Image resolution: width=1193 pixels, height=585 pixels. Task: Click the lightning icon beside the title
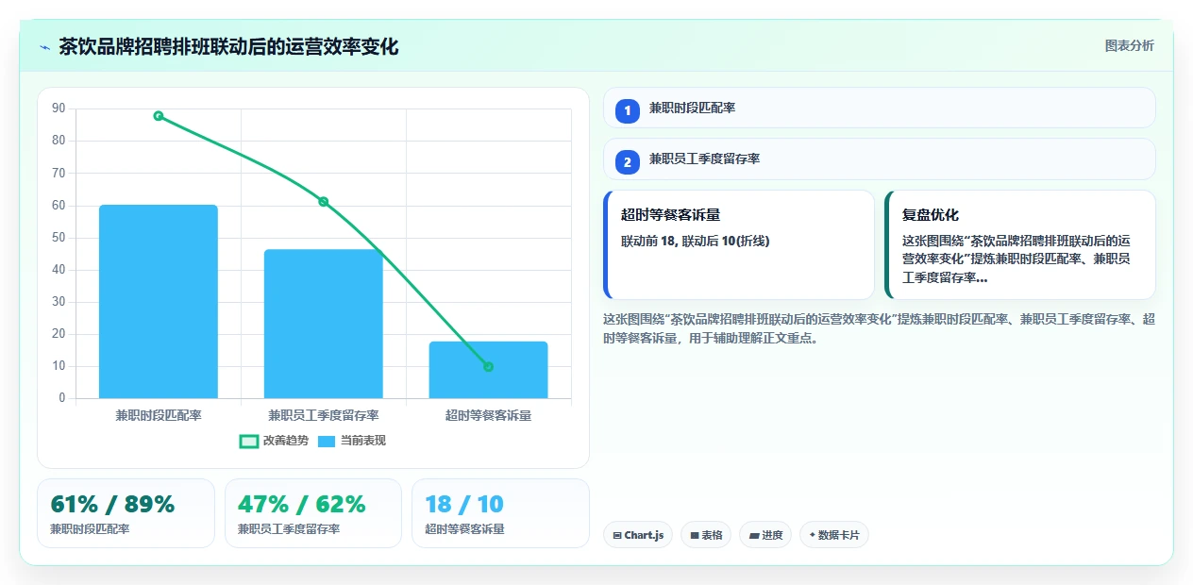[45, 47]
